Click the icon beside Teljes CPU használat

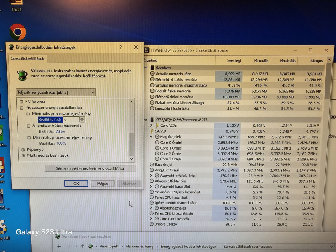[x=152, y=197]
